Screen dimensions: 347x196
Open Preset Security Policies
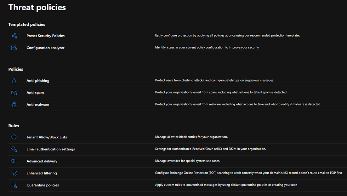point(45,36)
